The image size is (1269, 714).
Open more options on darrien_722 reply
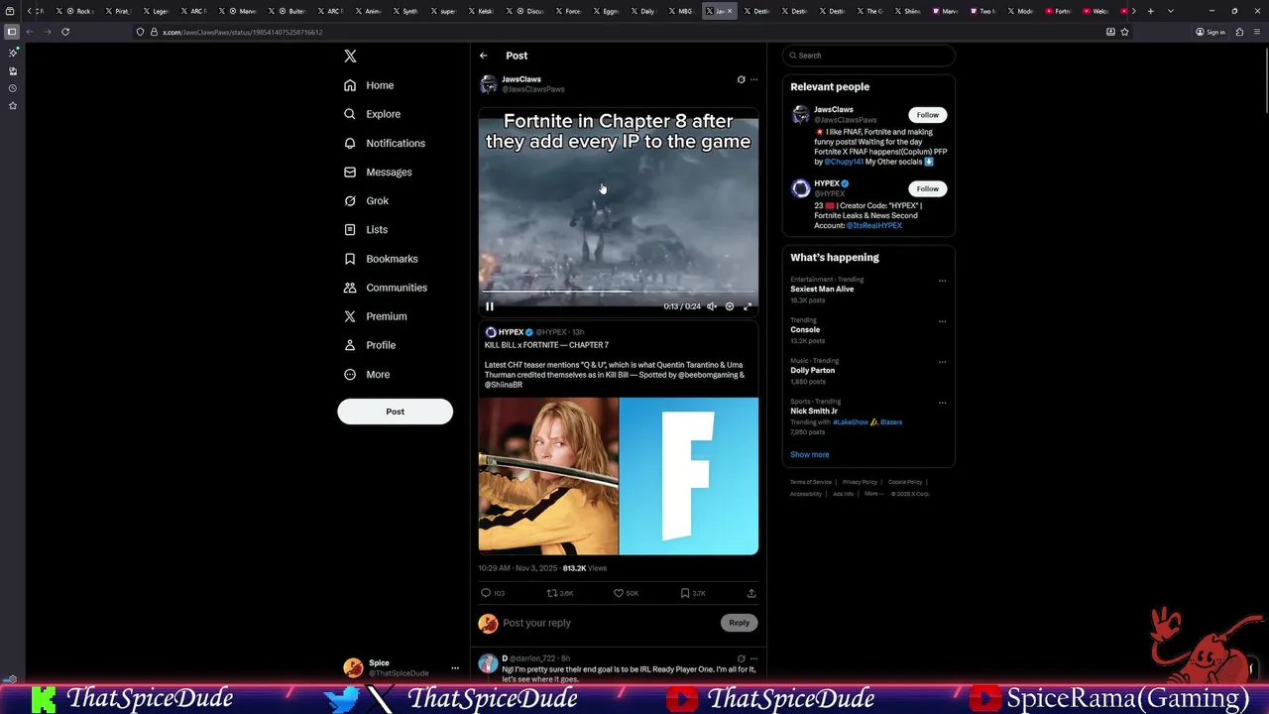point(753,658)
